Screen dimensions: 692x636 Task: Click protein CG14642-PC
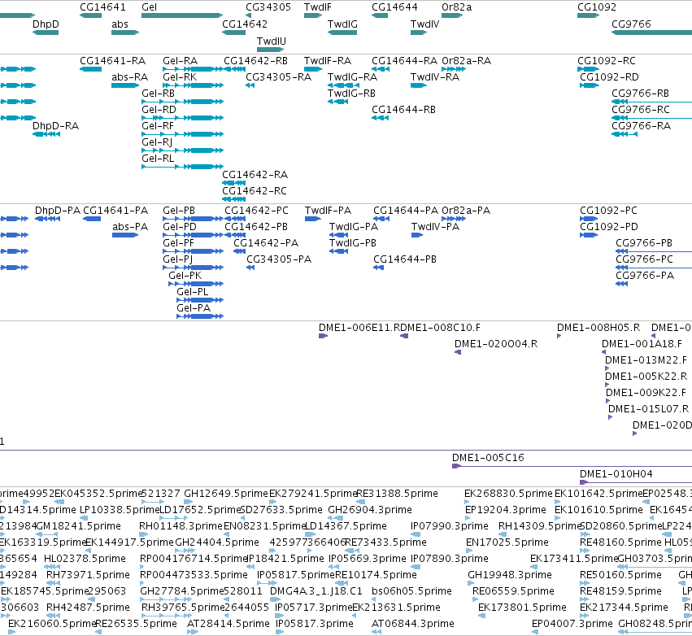tap(256, 211)
